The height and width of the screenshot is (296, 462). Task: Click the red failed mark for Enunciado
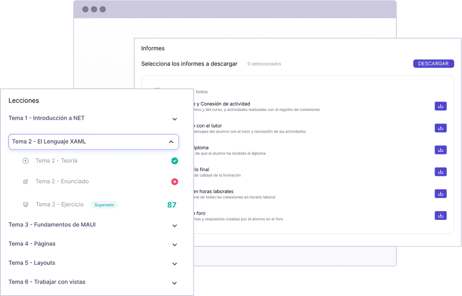point(175,182)
